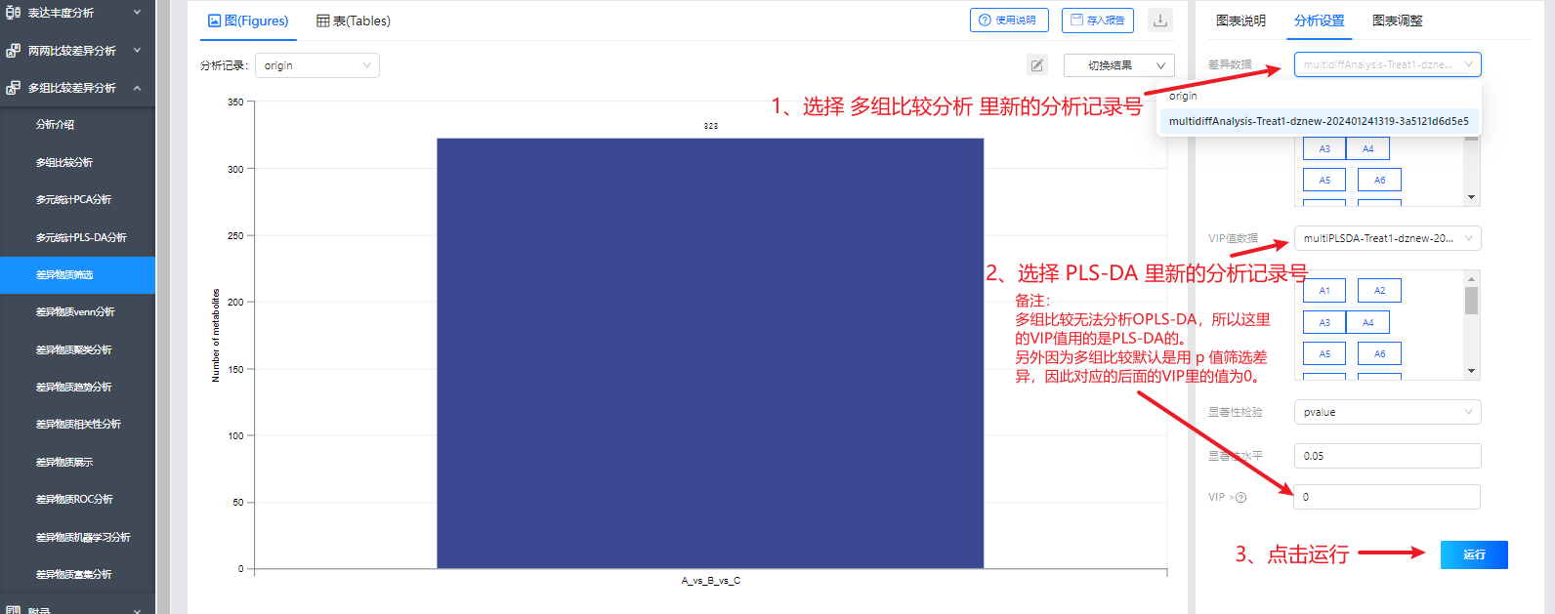Open the 分析记录 origin dropdown
This screenshot has width=1555, height=614.
317,65
